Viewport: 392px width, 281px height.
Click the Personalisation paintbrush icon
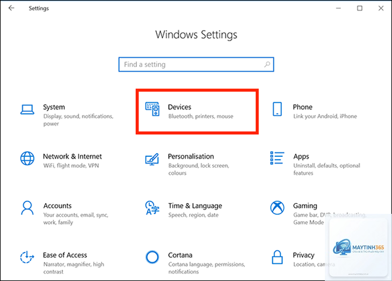[153, 159]
